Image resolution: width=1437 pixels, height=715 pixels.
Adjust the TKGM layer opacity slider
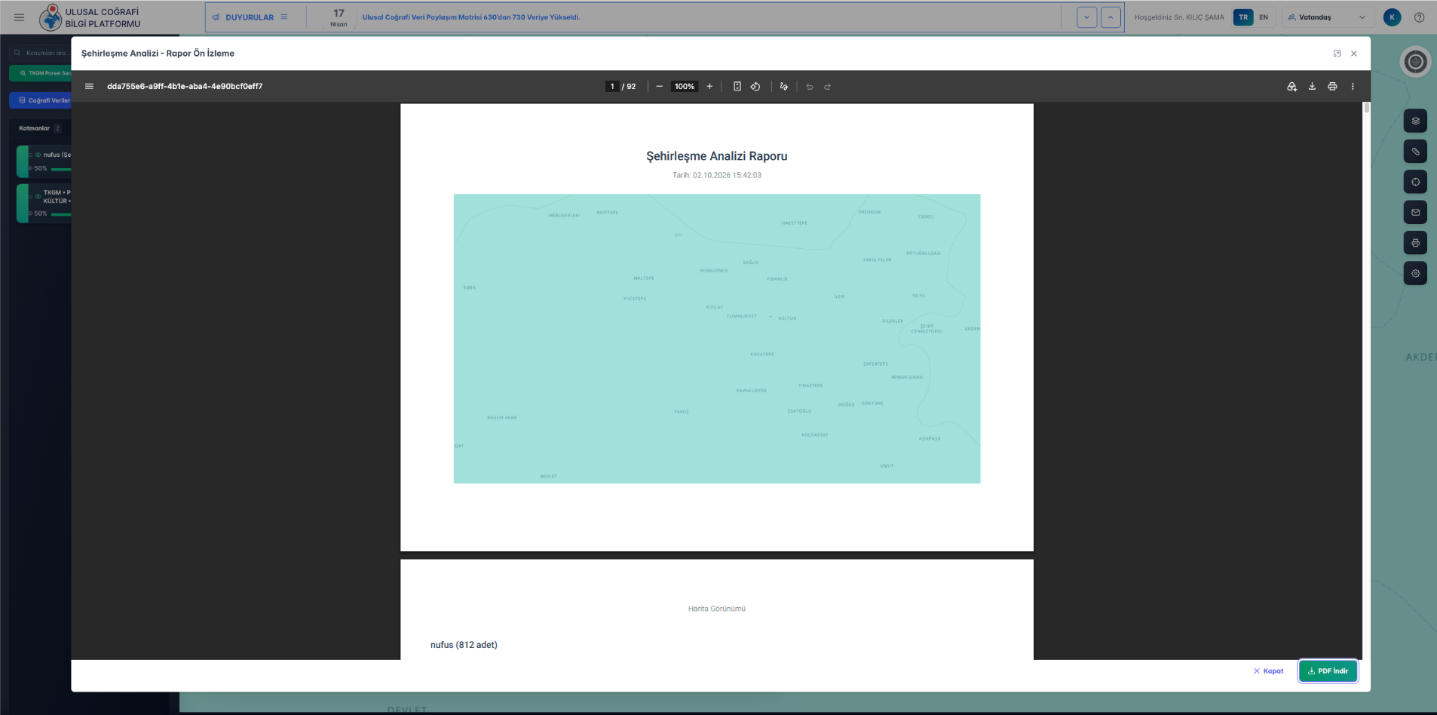pyautogui.click(x=61, y=214)
